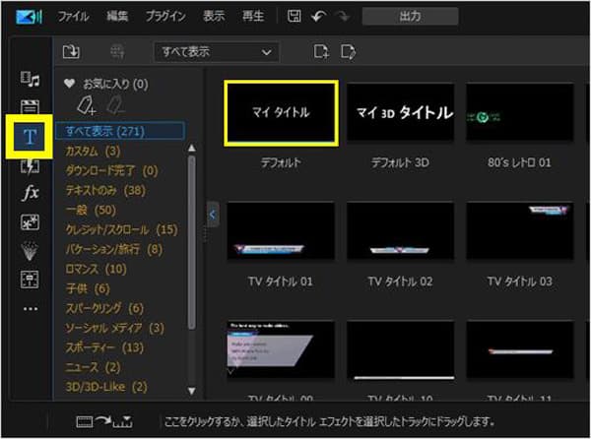This screenshot has width=591, height=439.
Task: Open the PiP Objects Room icon
Action: (x=30, y=222)
